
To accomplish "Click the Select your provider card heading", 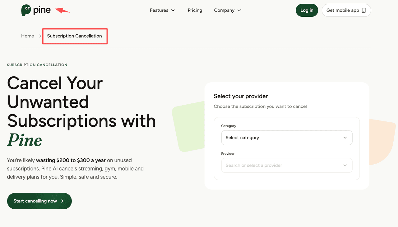I will [240, 96].
